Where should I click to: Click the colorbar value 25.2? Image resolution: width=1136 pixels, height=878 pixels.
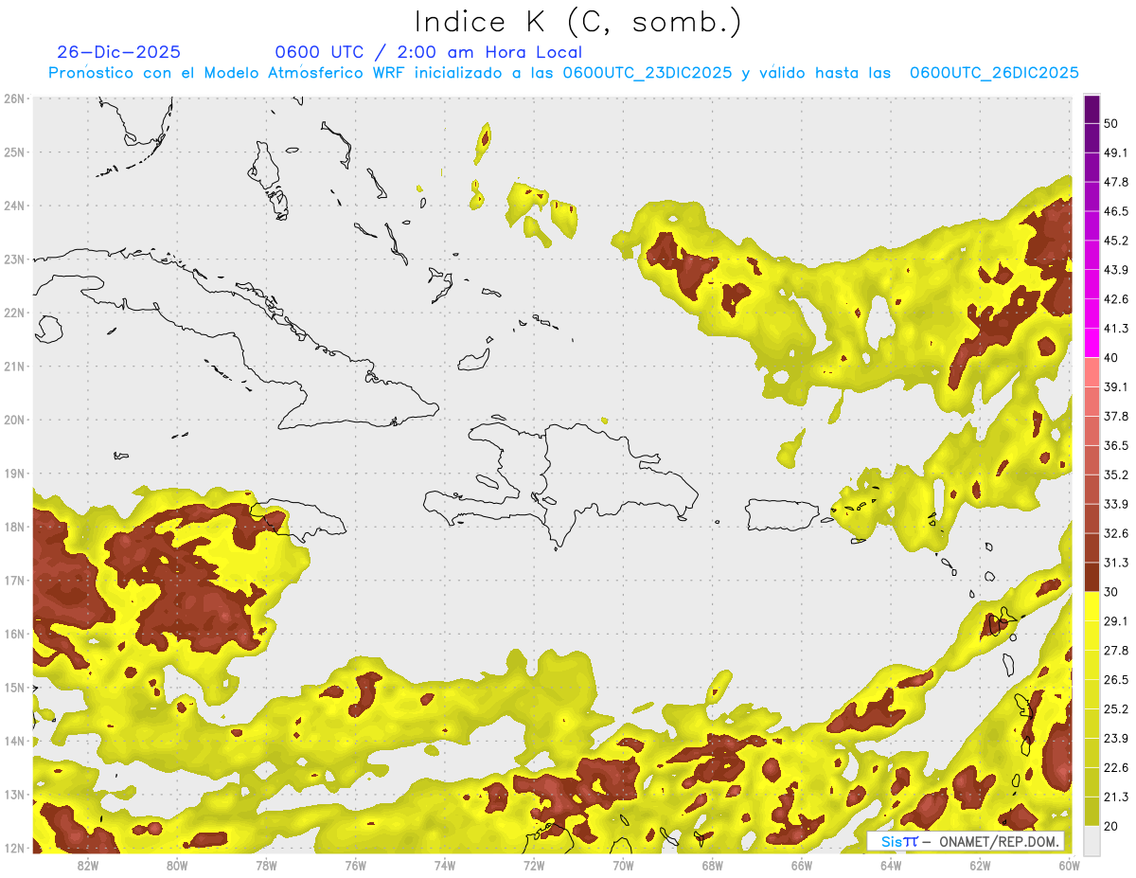tap(1116, 709)
